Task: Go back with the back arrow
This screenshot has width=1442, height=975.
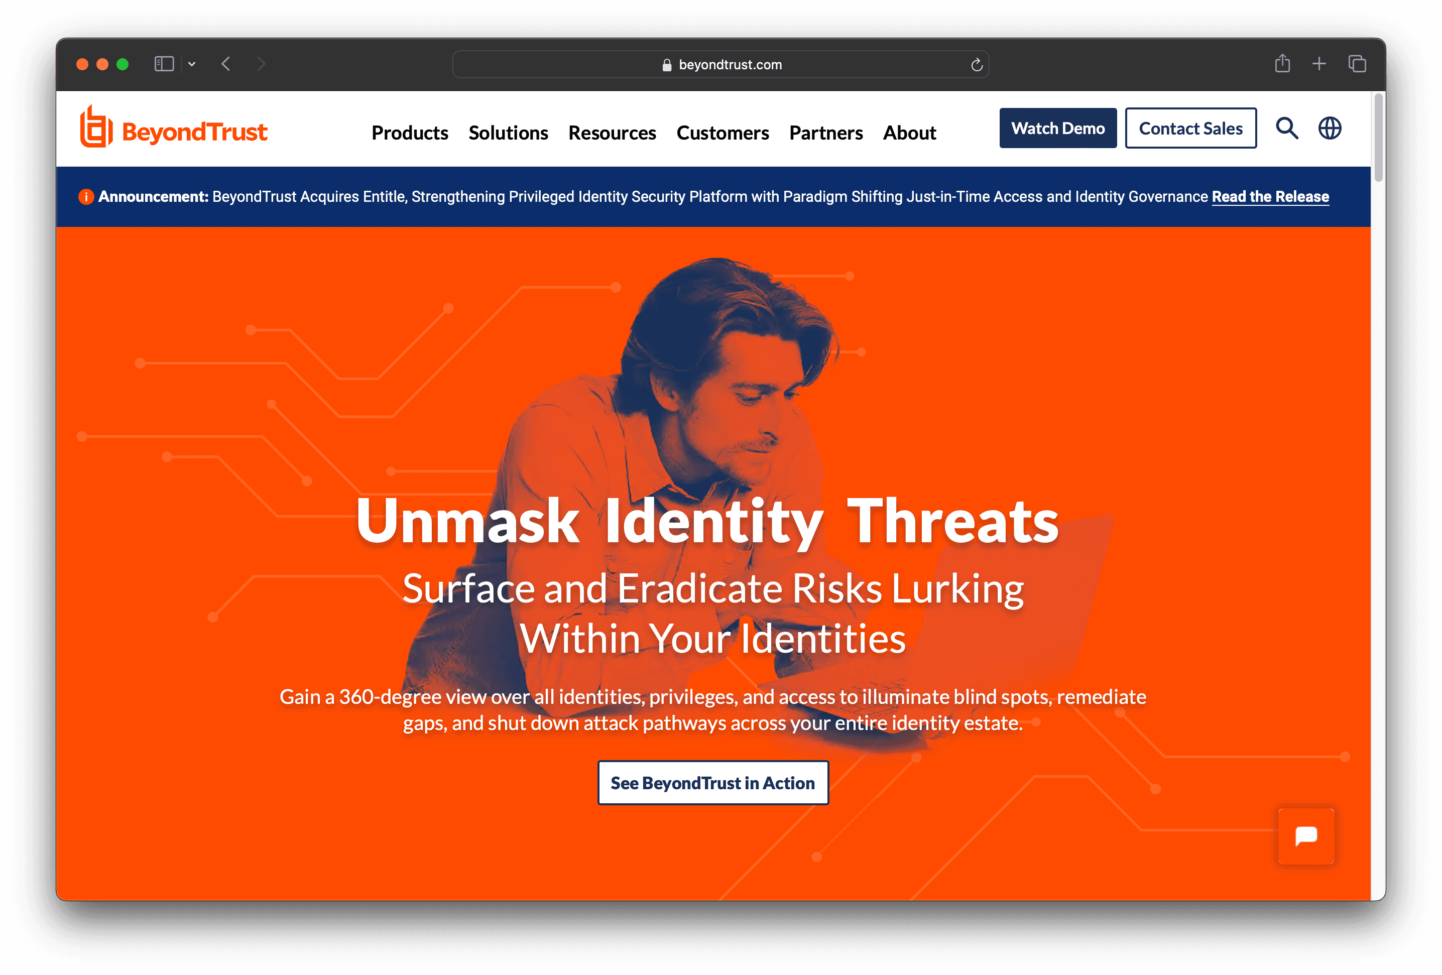Action: (226, 64)
